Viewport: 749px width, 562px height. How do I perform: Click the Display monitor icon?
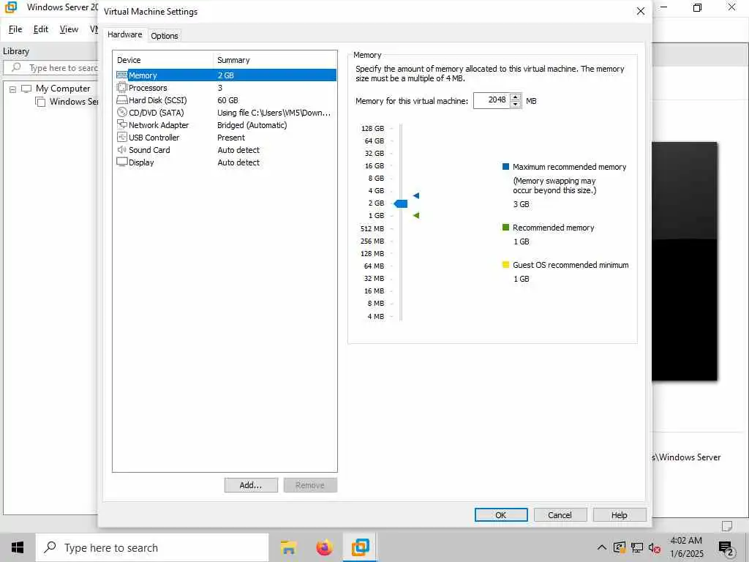[x=122, y=162]
